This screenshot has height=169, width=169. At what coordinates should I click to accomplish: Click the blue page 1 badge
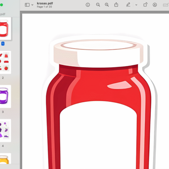click(x=3, y=44)
